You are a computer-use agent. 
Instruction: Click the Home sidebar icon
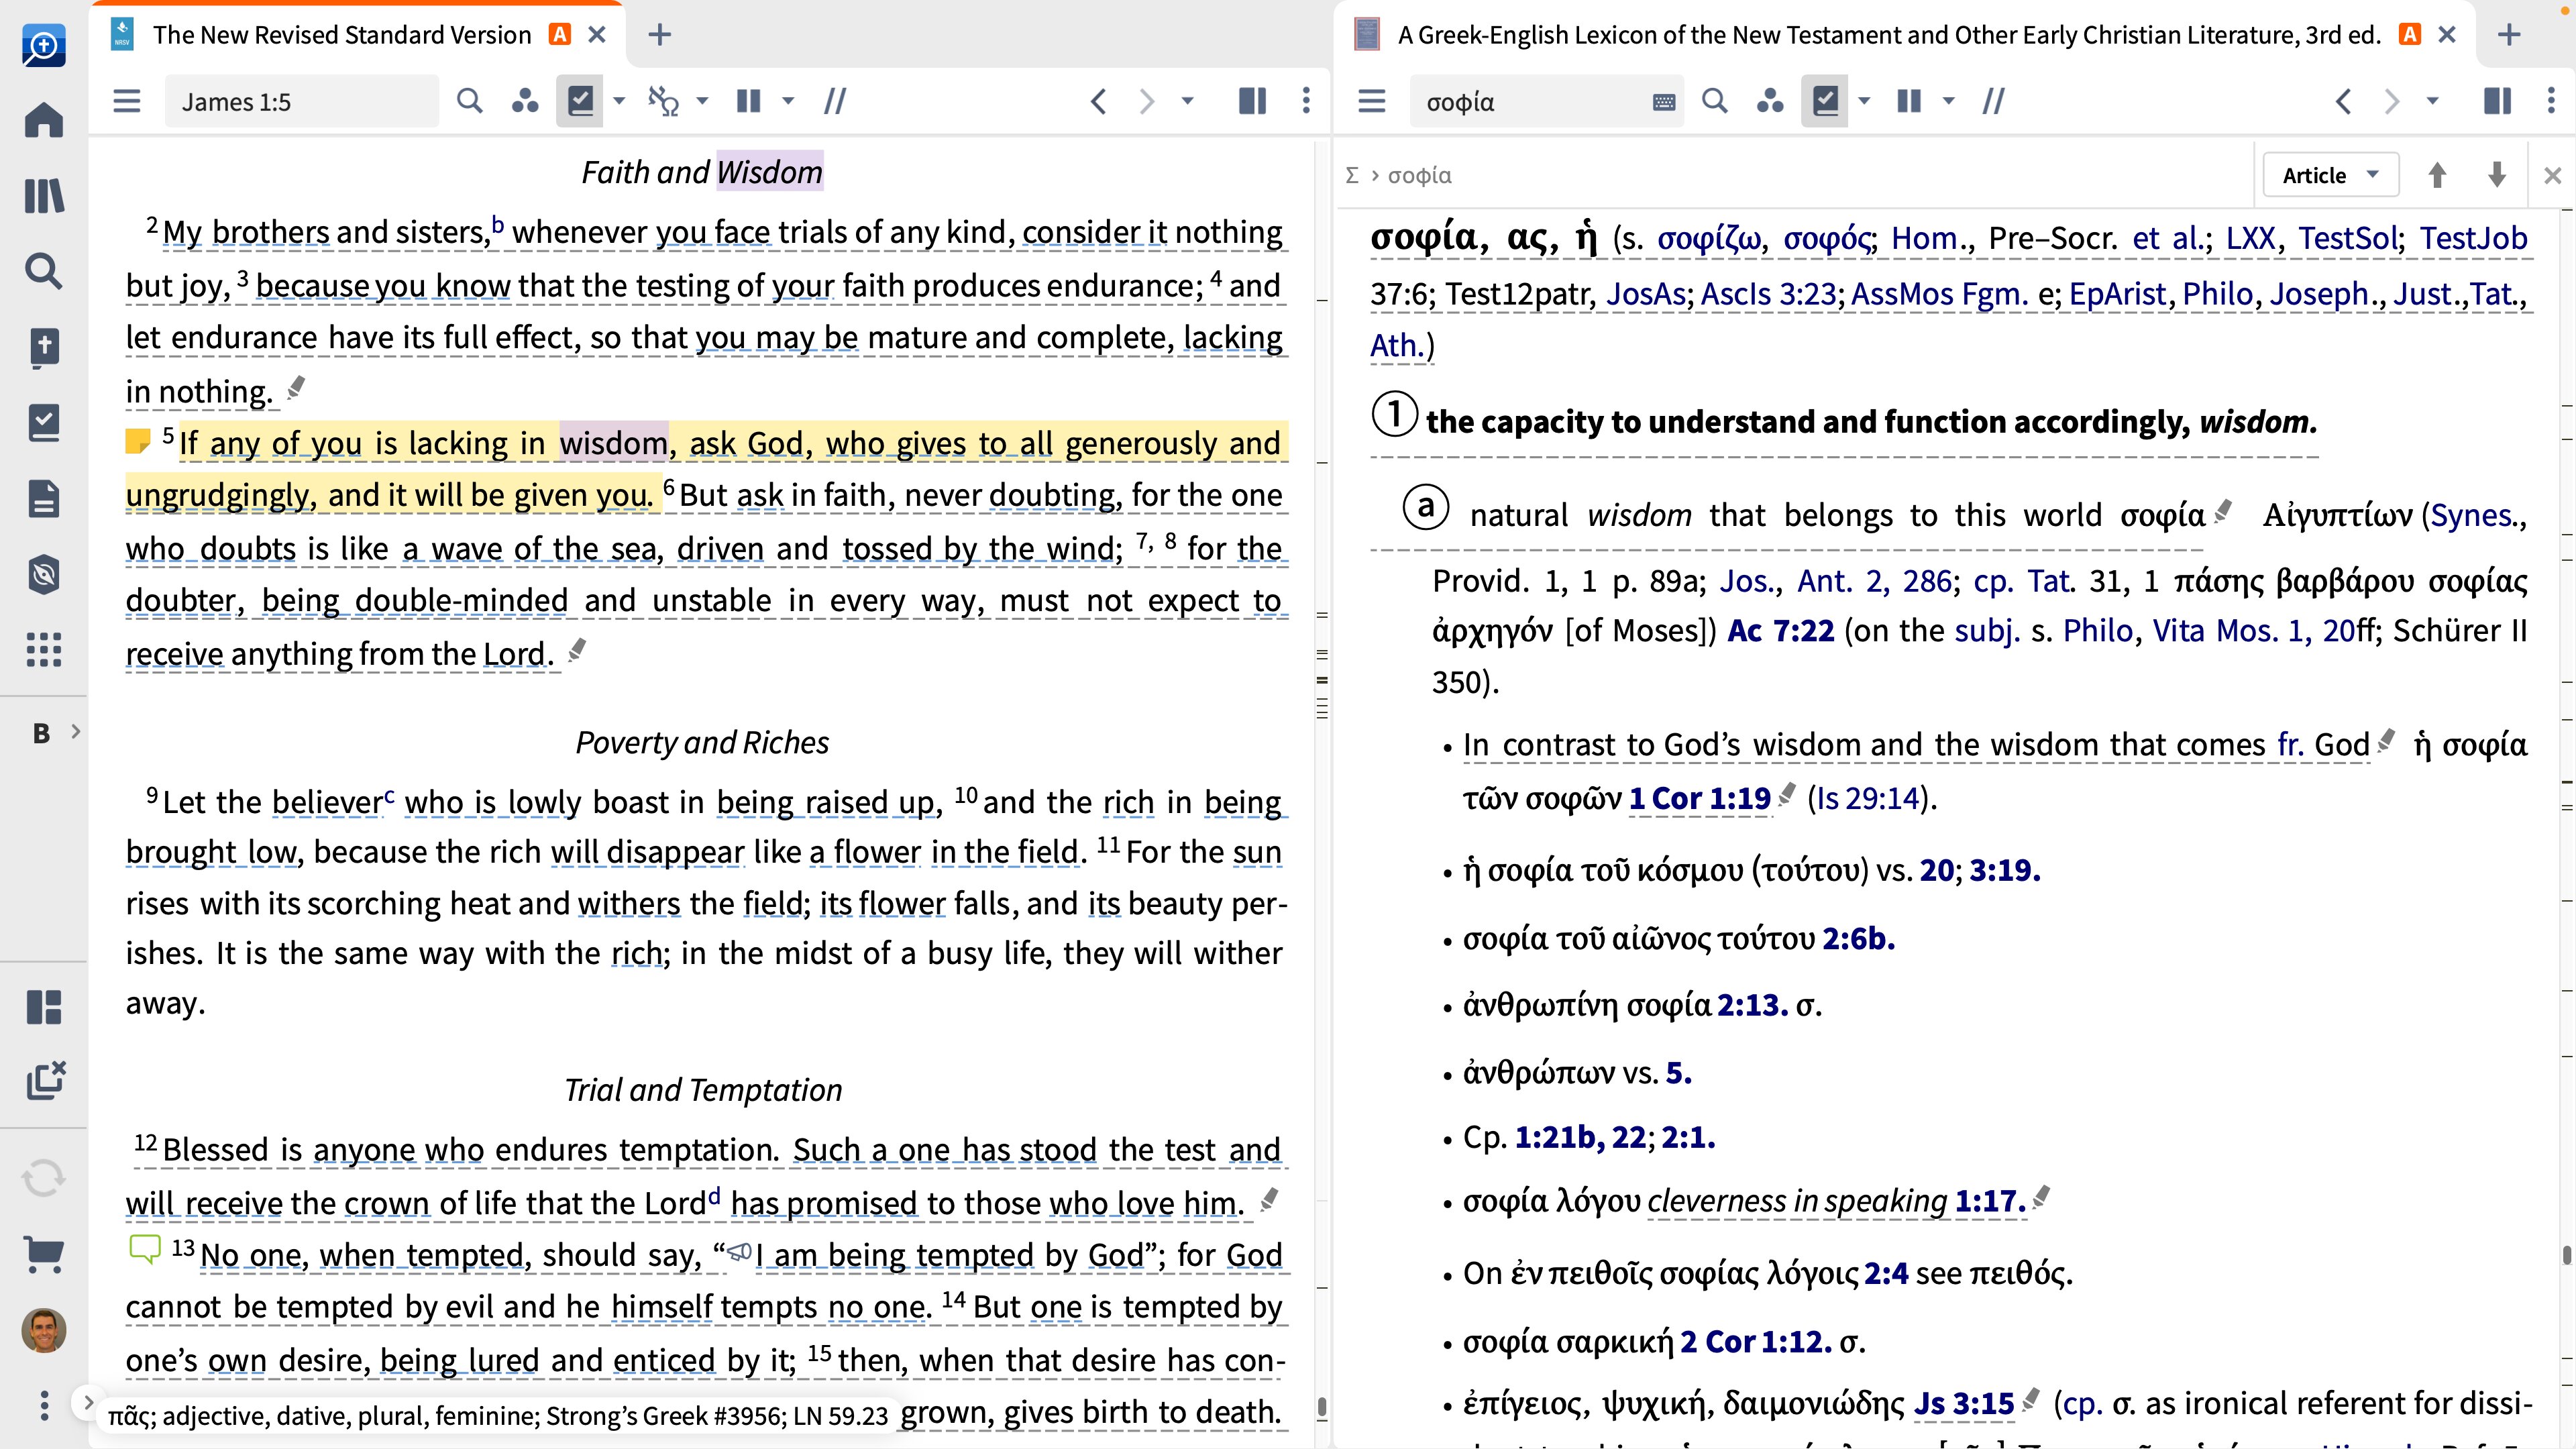(43, 120)
